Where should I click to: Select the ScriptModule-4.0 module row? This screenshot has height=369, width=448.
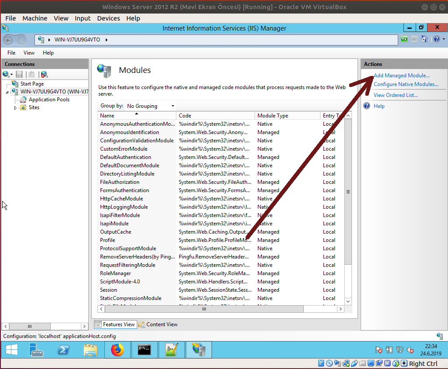[221, 281]
